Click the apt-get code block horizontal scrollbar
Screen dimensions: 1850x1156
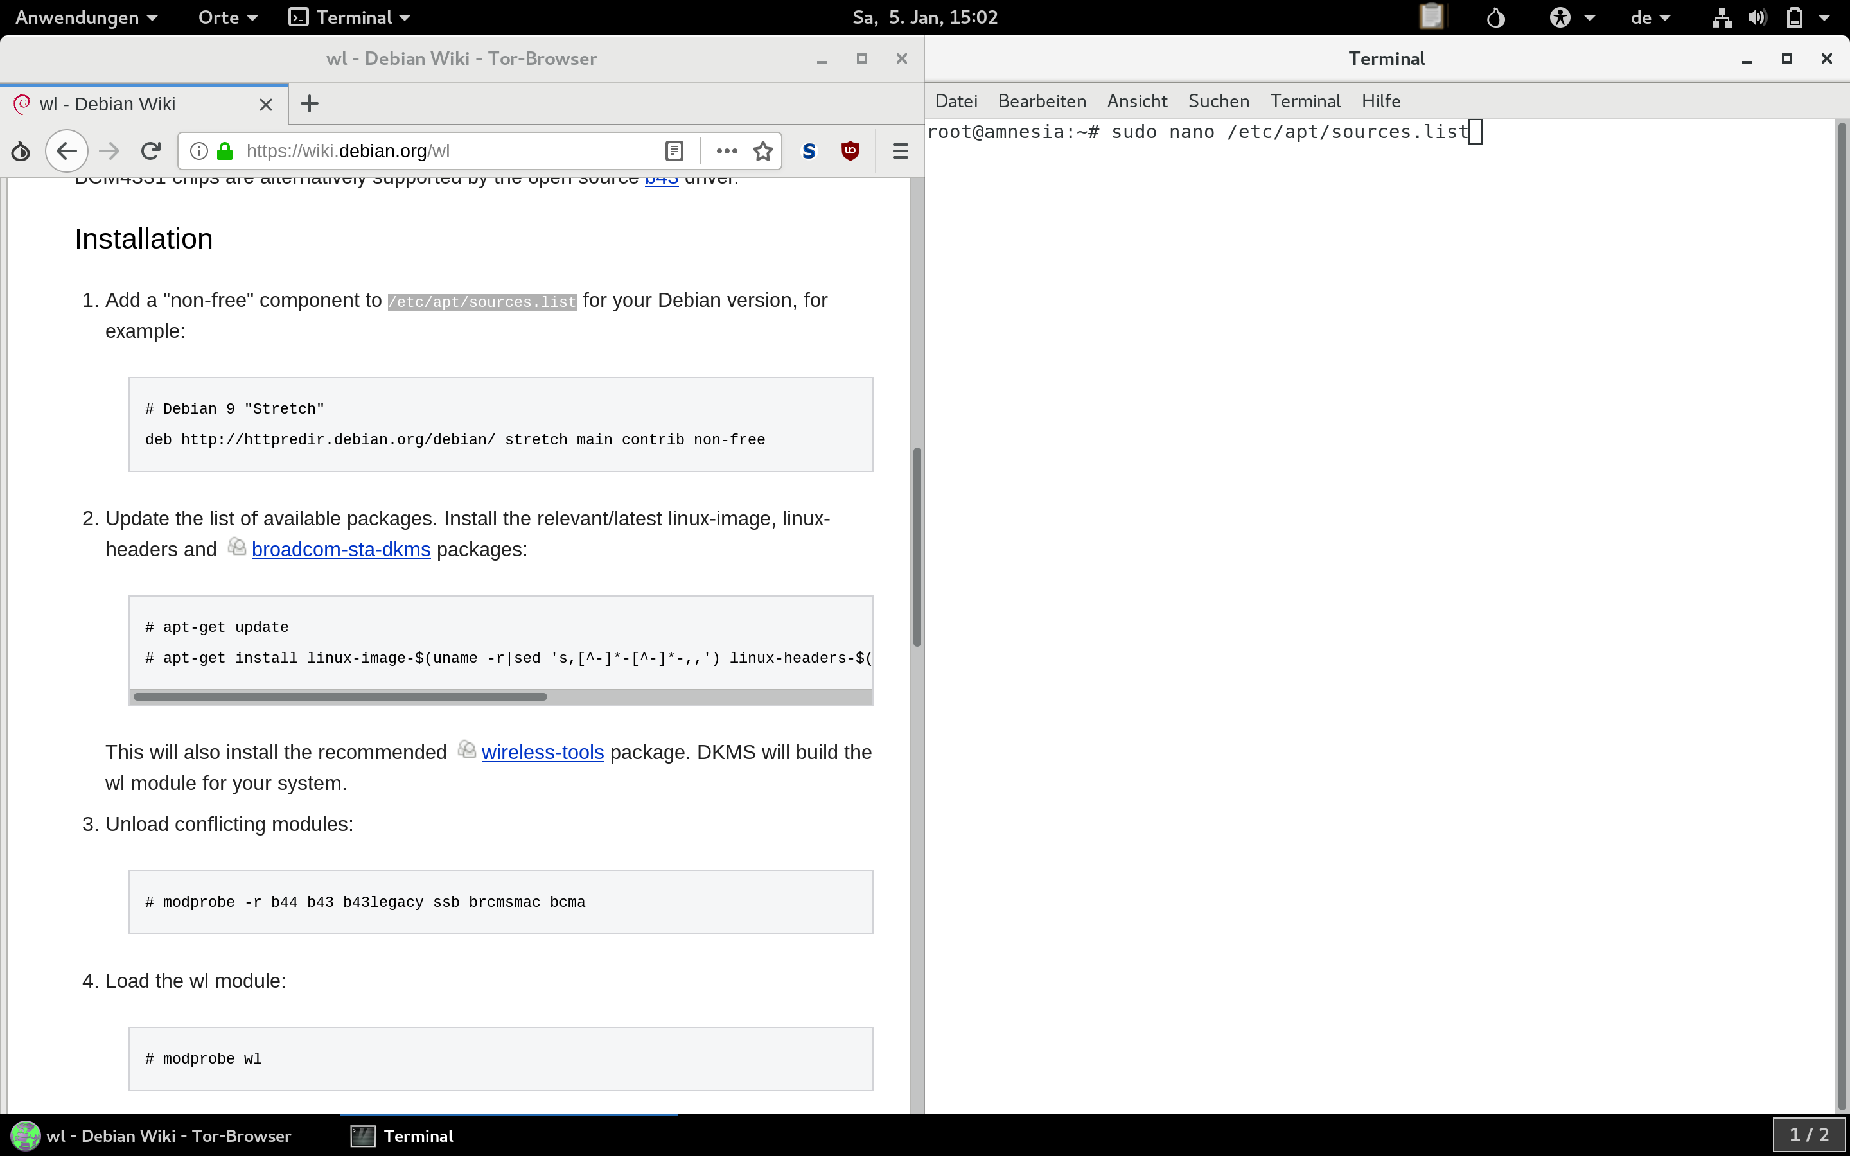pyautogui.click(x=340, y=697)
